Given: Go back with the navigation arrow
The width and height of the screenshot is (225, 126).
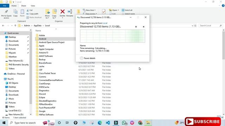Looking at the screenshot, I should click(3, 26).
